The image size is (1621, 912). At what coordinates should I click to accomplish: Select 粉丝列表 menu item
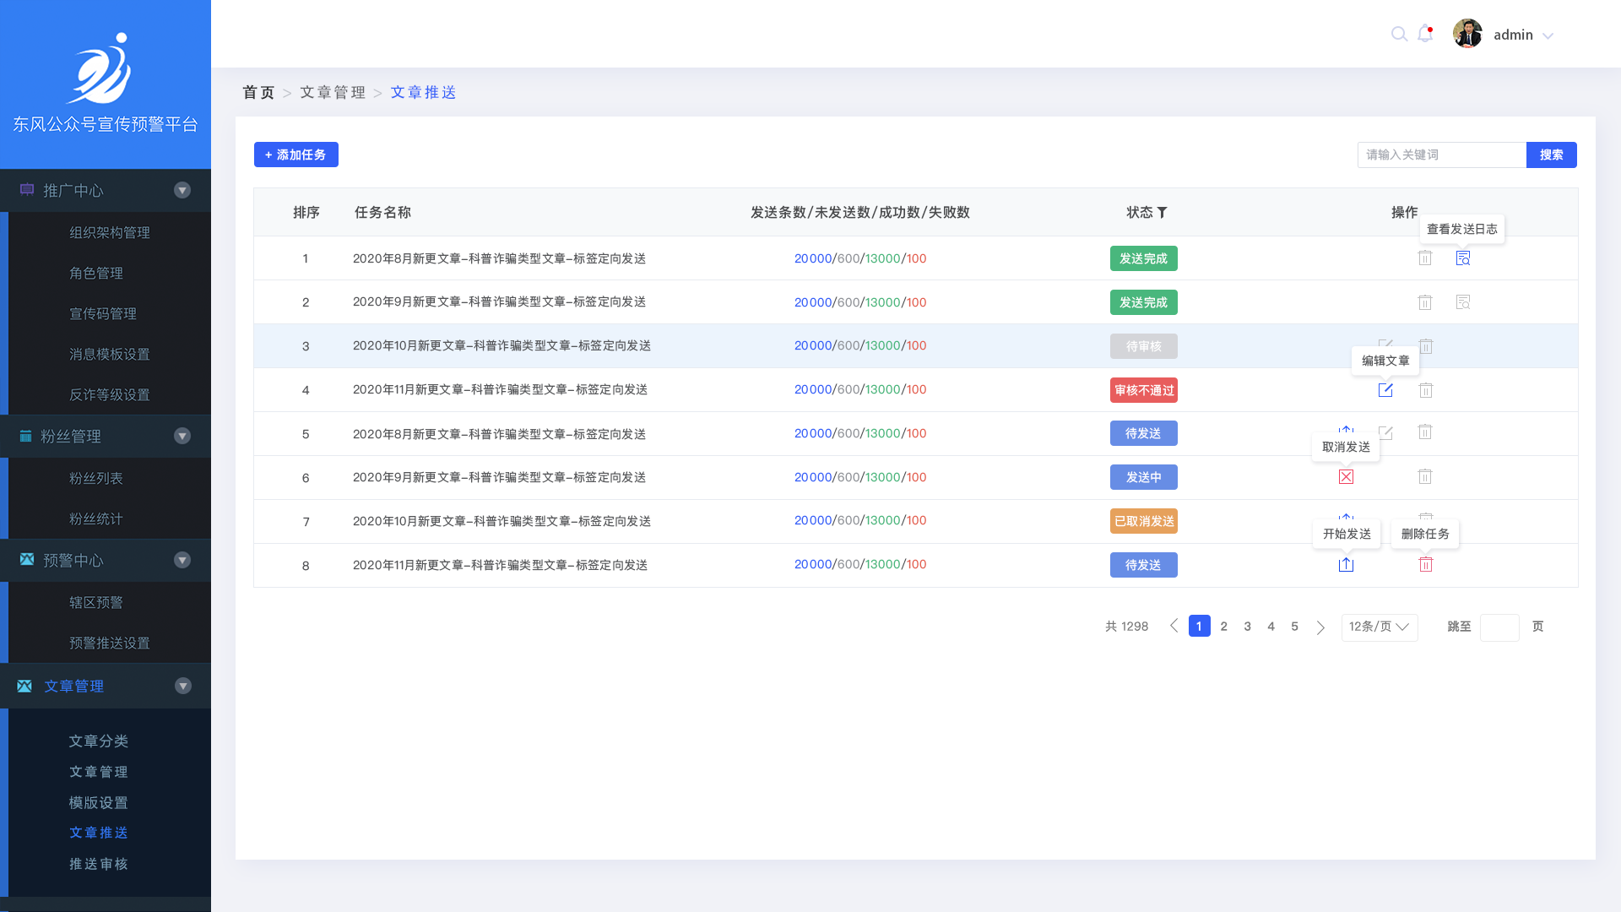coord(96,479)
